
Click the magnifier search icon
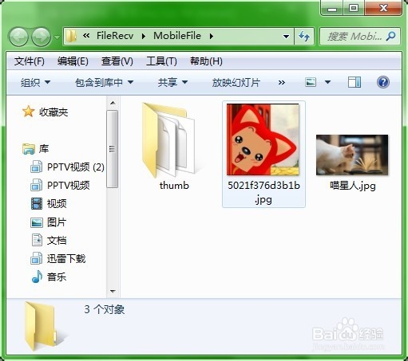pos(391,36)
